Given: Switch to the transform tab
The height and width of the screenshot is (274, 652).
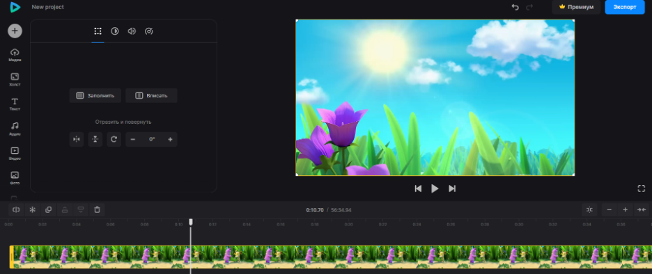Looking at the screenshot, I should click(x=98, y=31).
